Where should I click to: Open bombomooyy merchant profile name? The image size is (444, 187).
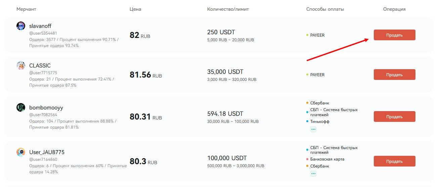pos(46,108)
